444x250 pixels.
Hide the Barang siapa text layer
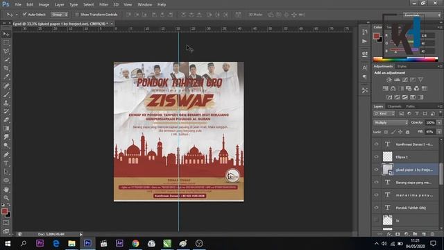[376, 182]
